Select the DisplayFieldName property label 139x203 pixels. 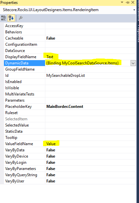(21, 57)
